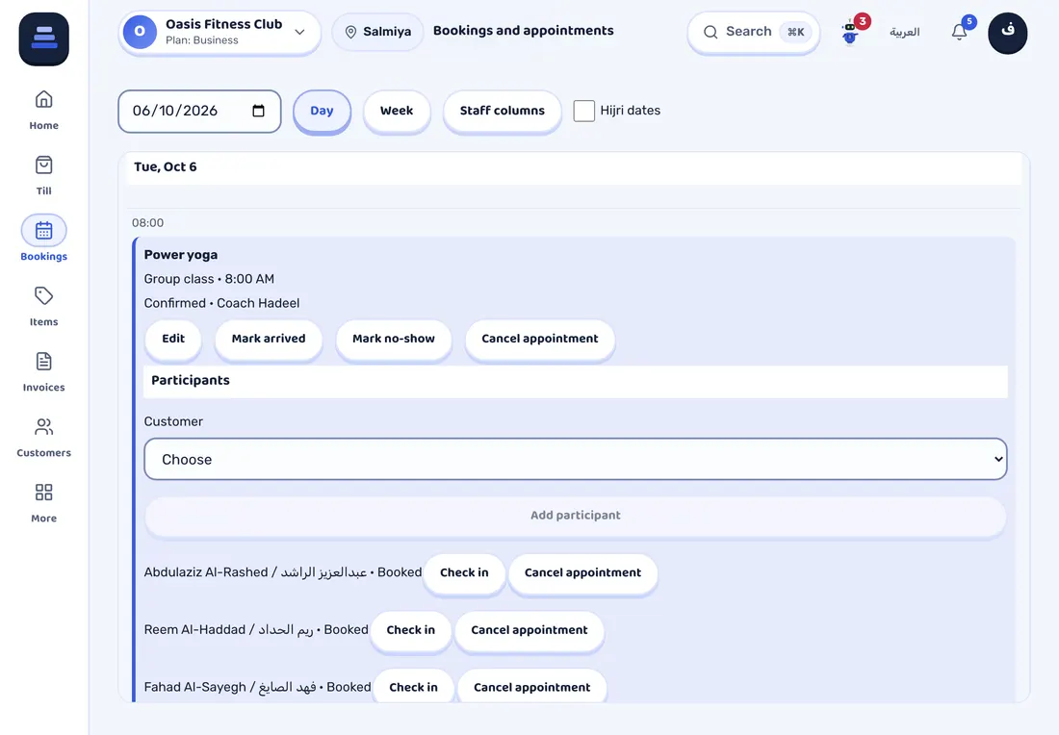Open the Customer Choose dropdown
Image resolution: width=1059 pixels, height=735 pixels.
pyautogui.click(x=576, y=459)
